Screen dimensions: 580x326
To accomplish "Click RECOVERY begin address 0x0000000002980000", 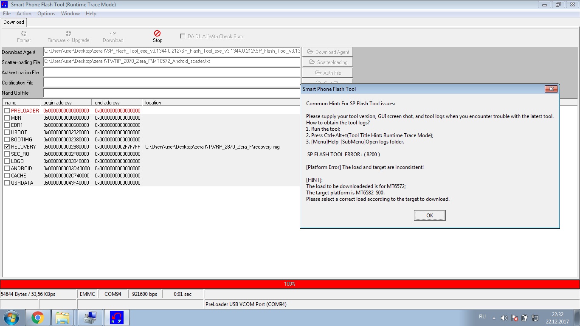I will (66, 147).
